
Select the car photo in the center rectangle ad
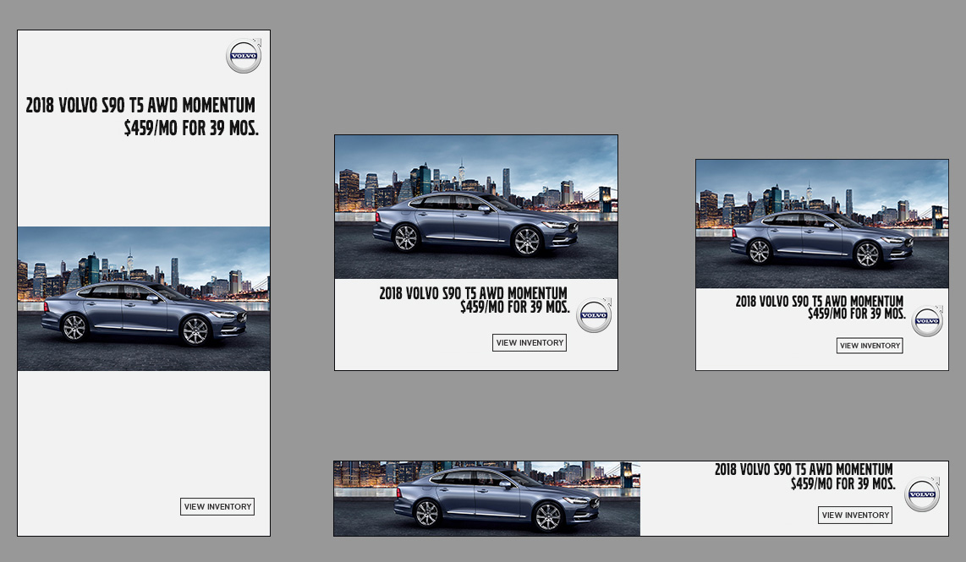pyautogui.click(x=476, y=207)
